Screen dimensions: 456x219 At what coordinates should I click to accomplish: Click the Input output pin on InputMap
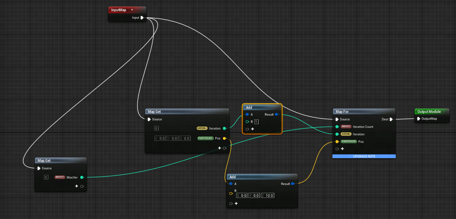[142, 18]
